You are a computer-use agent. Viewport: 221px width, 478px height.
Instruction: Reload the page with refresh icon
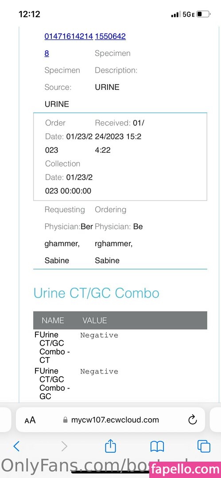click(x=192, y=420)
